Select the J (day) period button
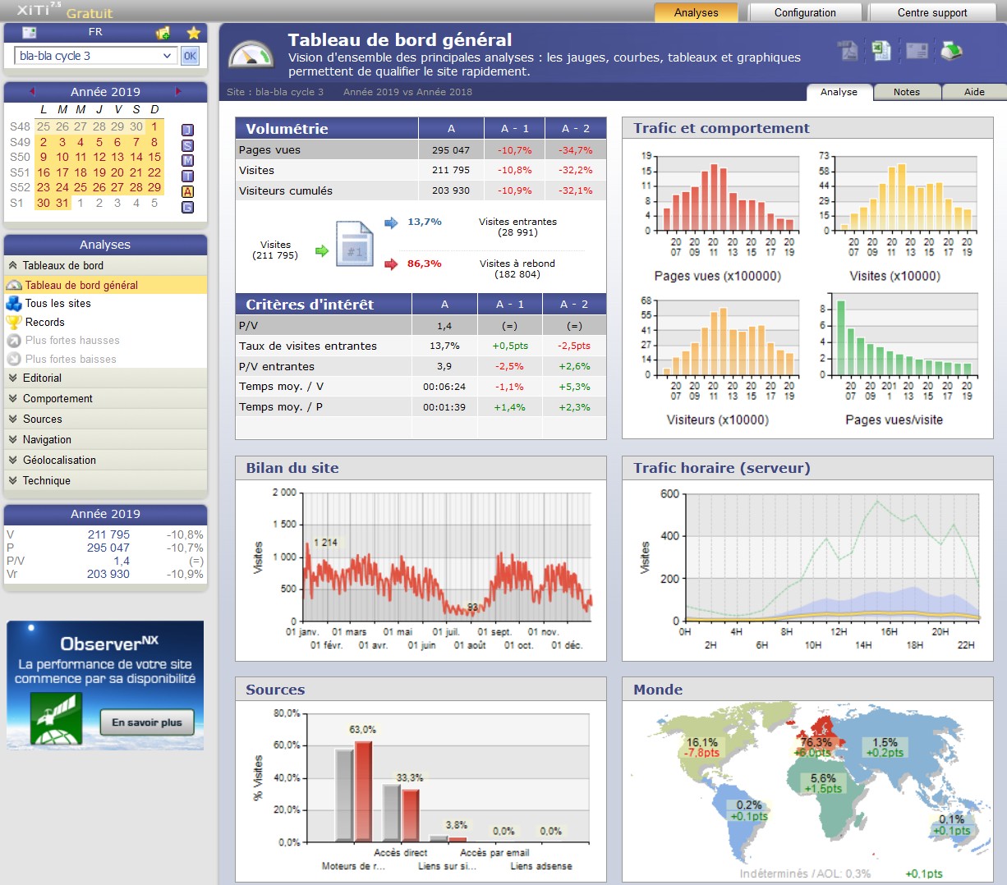The width and height of the screenshot is (1007, 885). pyautogui.click(x=187, y=130)
